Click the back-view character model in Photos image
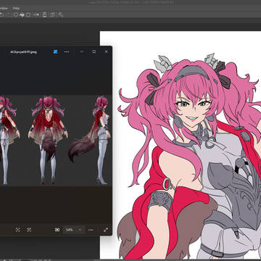The width and height of the screenshot is (261, 261). [x=48, y=140]
